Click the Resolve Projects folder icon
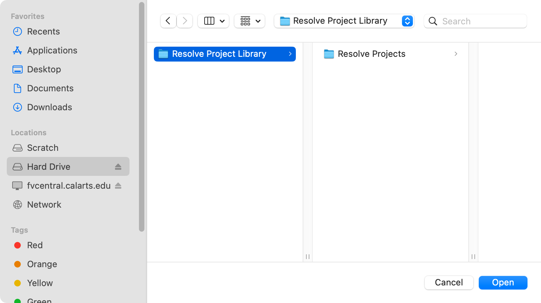The image size is (541, 303). coord(329,54)
